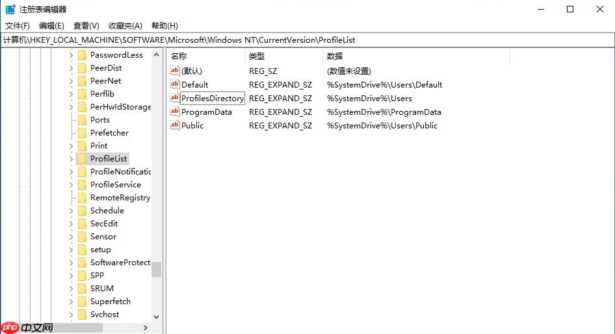Expand the ProfileList key
Viewport: 615px width, 334px height.
tap(71, 159)
